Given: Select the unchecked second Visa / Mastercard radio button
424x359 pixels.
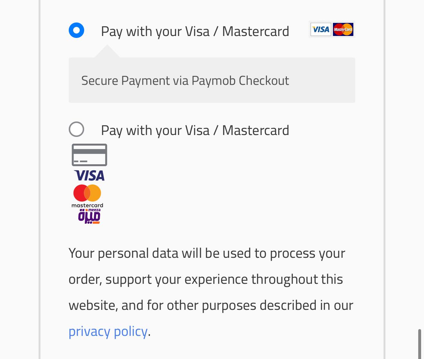Looking at the screenshot, I should (x=76, y=129).
